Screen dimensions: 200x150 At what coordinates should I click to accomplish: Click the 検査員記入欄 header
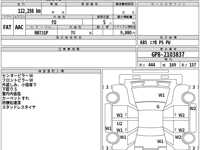pyautogui.click(x=51, y=71)
